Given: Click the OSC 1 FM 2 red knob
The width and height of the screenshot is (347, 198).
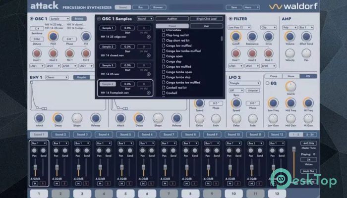Looking at the screenshot, I should coord(86,53).
